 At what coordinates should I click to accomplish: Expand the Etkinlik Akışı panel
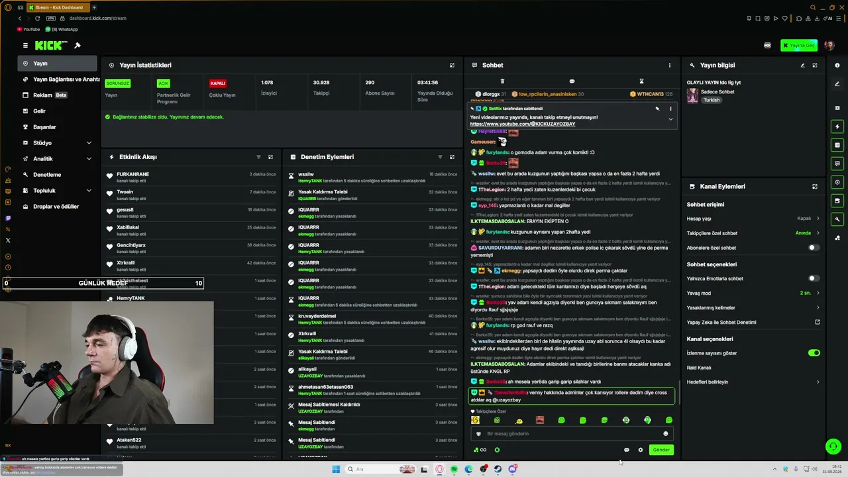[x=270, y=157]
